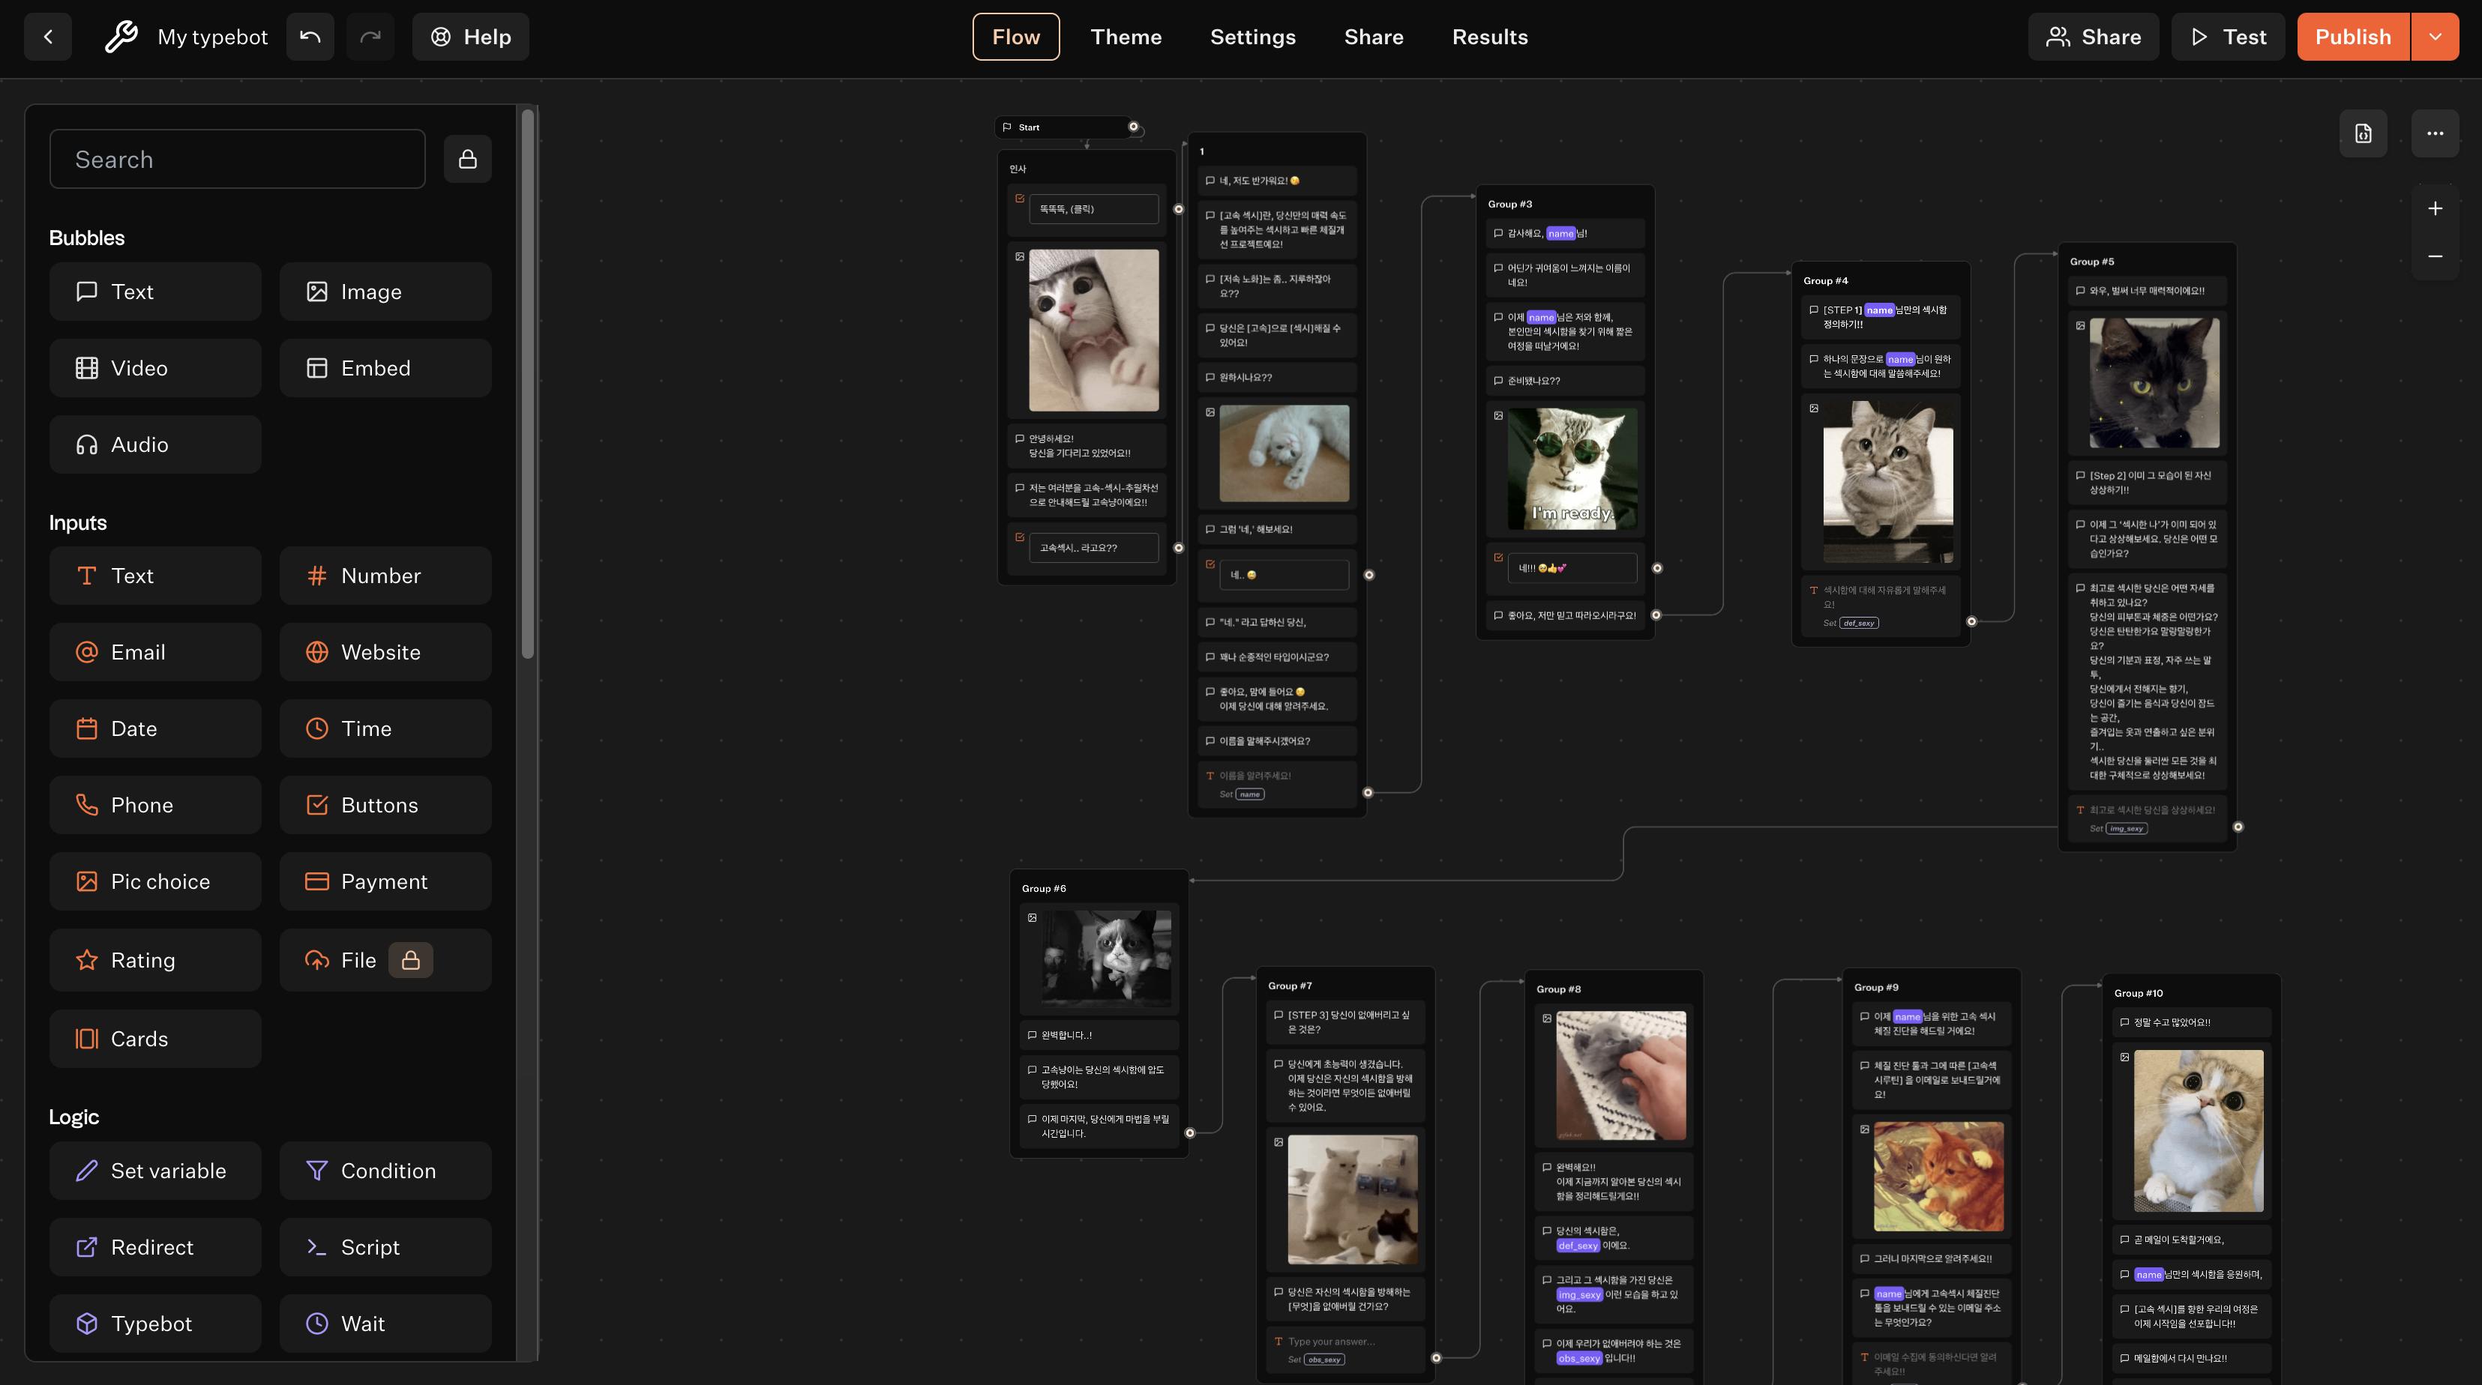Click the lock badge on File block
The width and height of the screenshot is (2482, 1385).
(x=410, y=959)
